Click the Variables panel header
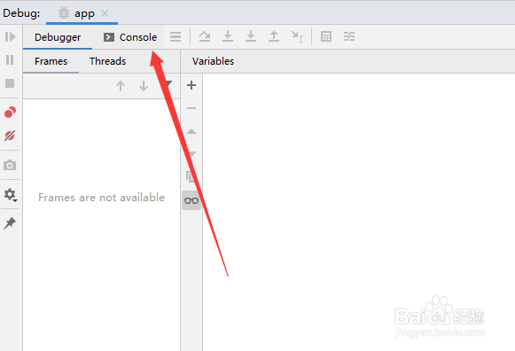515x351 pixels. tap(213, 61)
